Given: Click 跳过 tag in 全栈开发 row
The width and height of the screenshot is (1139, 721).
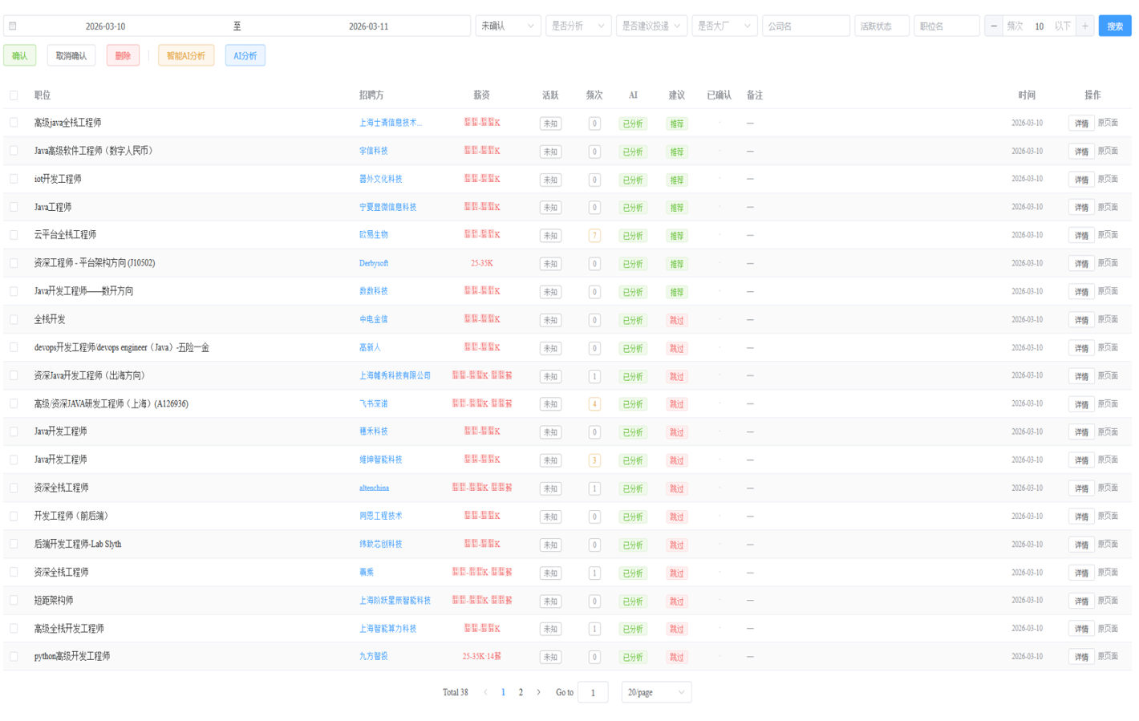Looking at the screenshot, I should (x=676, y=320).
